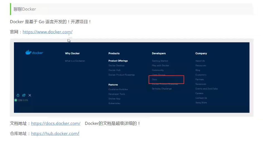Click 'Docker Desktop' footer link
The width and height of the screenshot is (263, 146).
click(x=116, y=65)
